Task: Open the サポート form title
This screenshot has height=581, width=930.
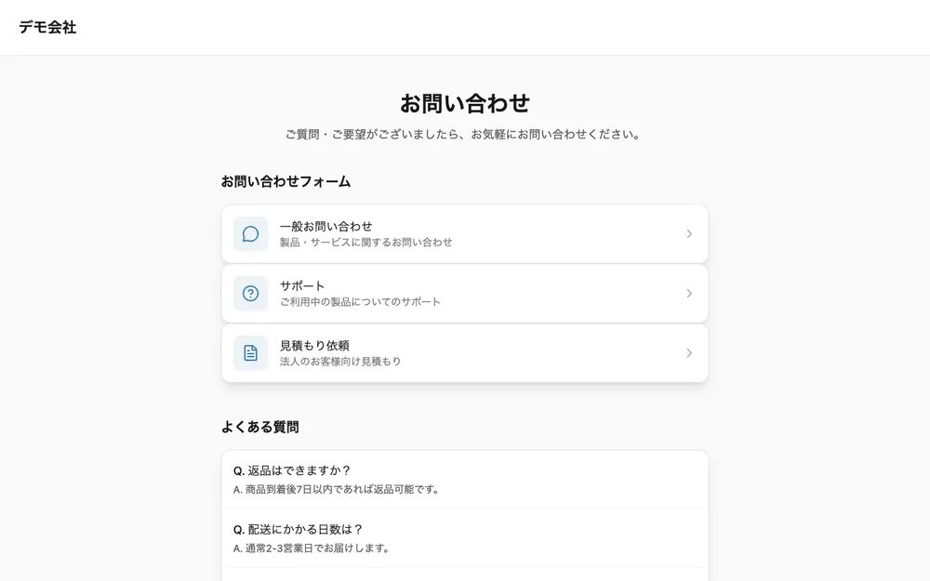Action: click(x=302, y=285)
